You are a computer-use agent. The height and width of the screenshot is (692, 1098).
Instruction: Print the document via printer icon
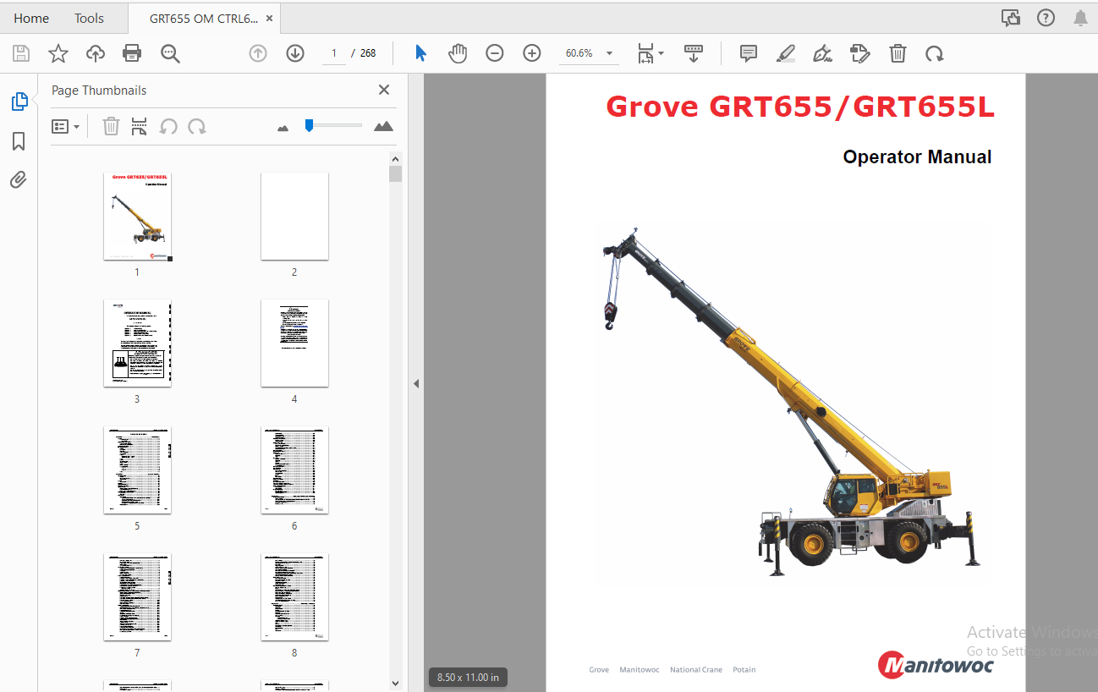[x=132, y=53]
